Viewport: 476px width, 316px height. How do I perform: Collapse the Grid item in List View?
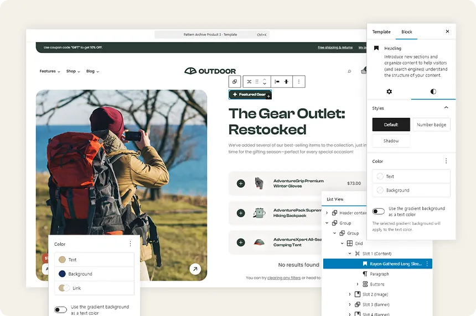pos(342,243)
